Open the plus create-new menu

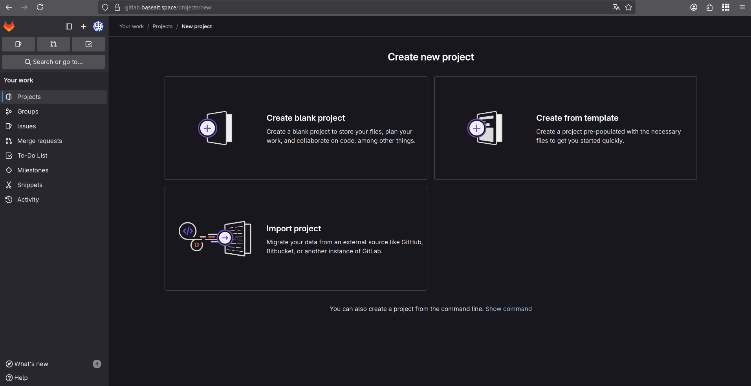tap(83, 26)
